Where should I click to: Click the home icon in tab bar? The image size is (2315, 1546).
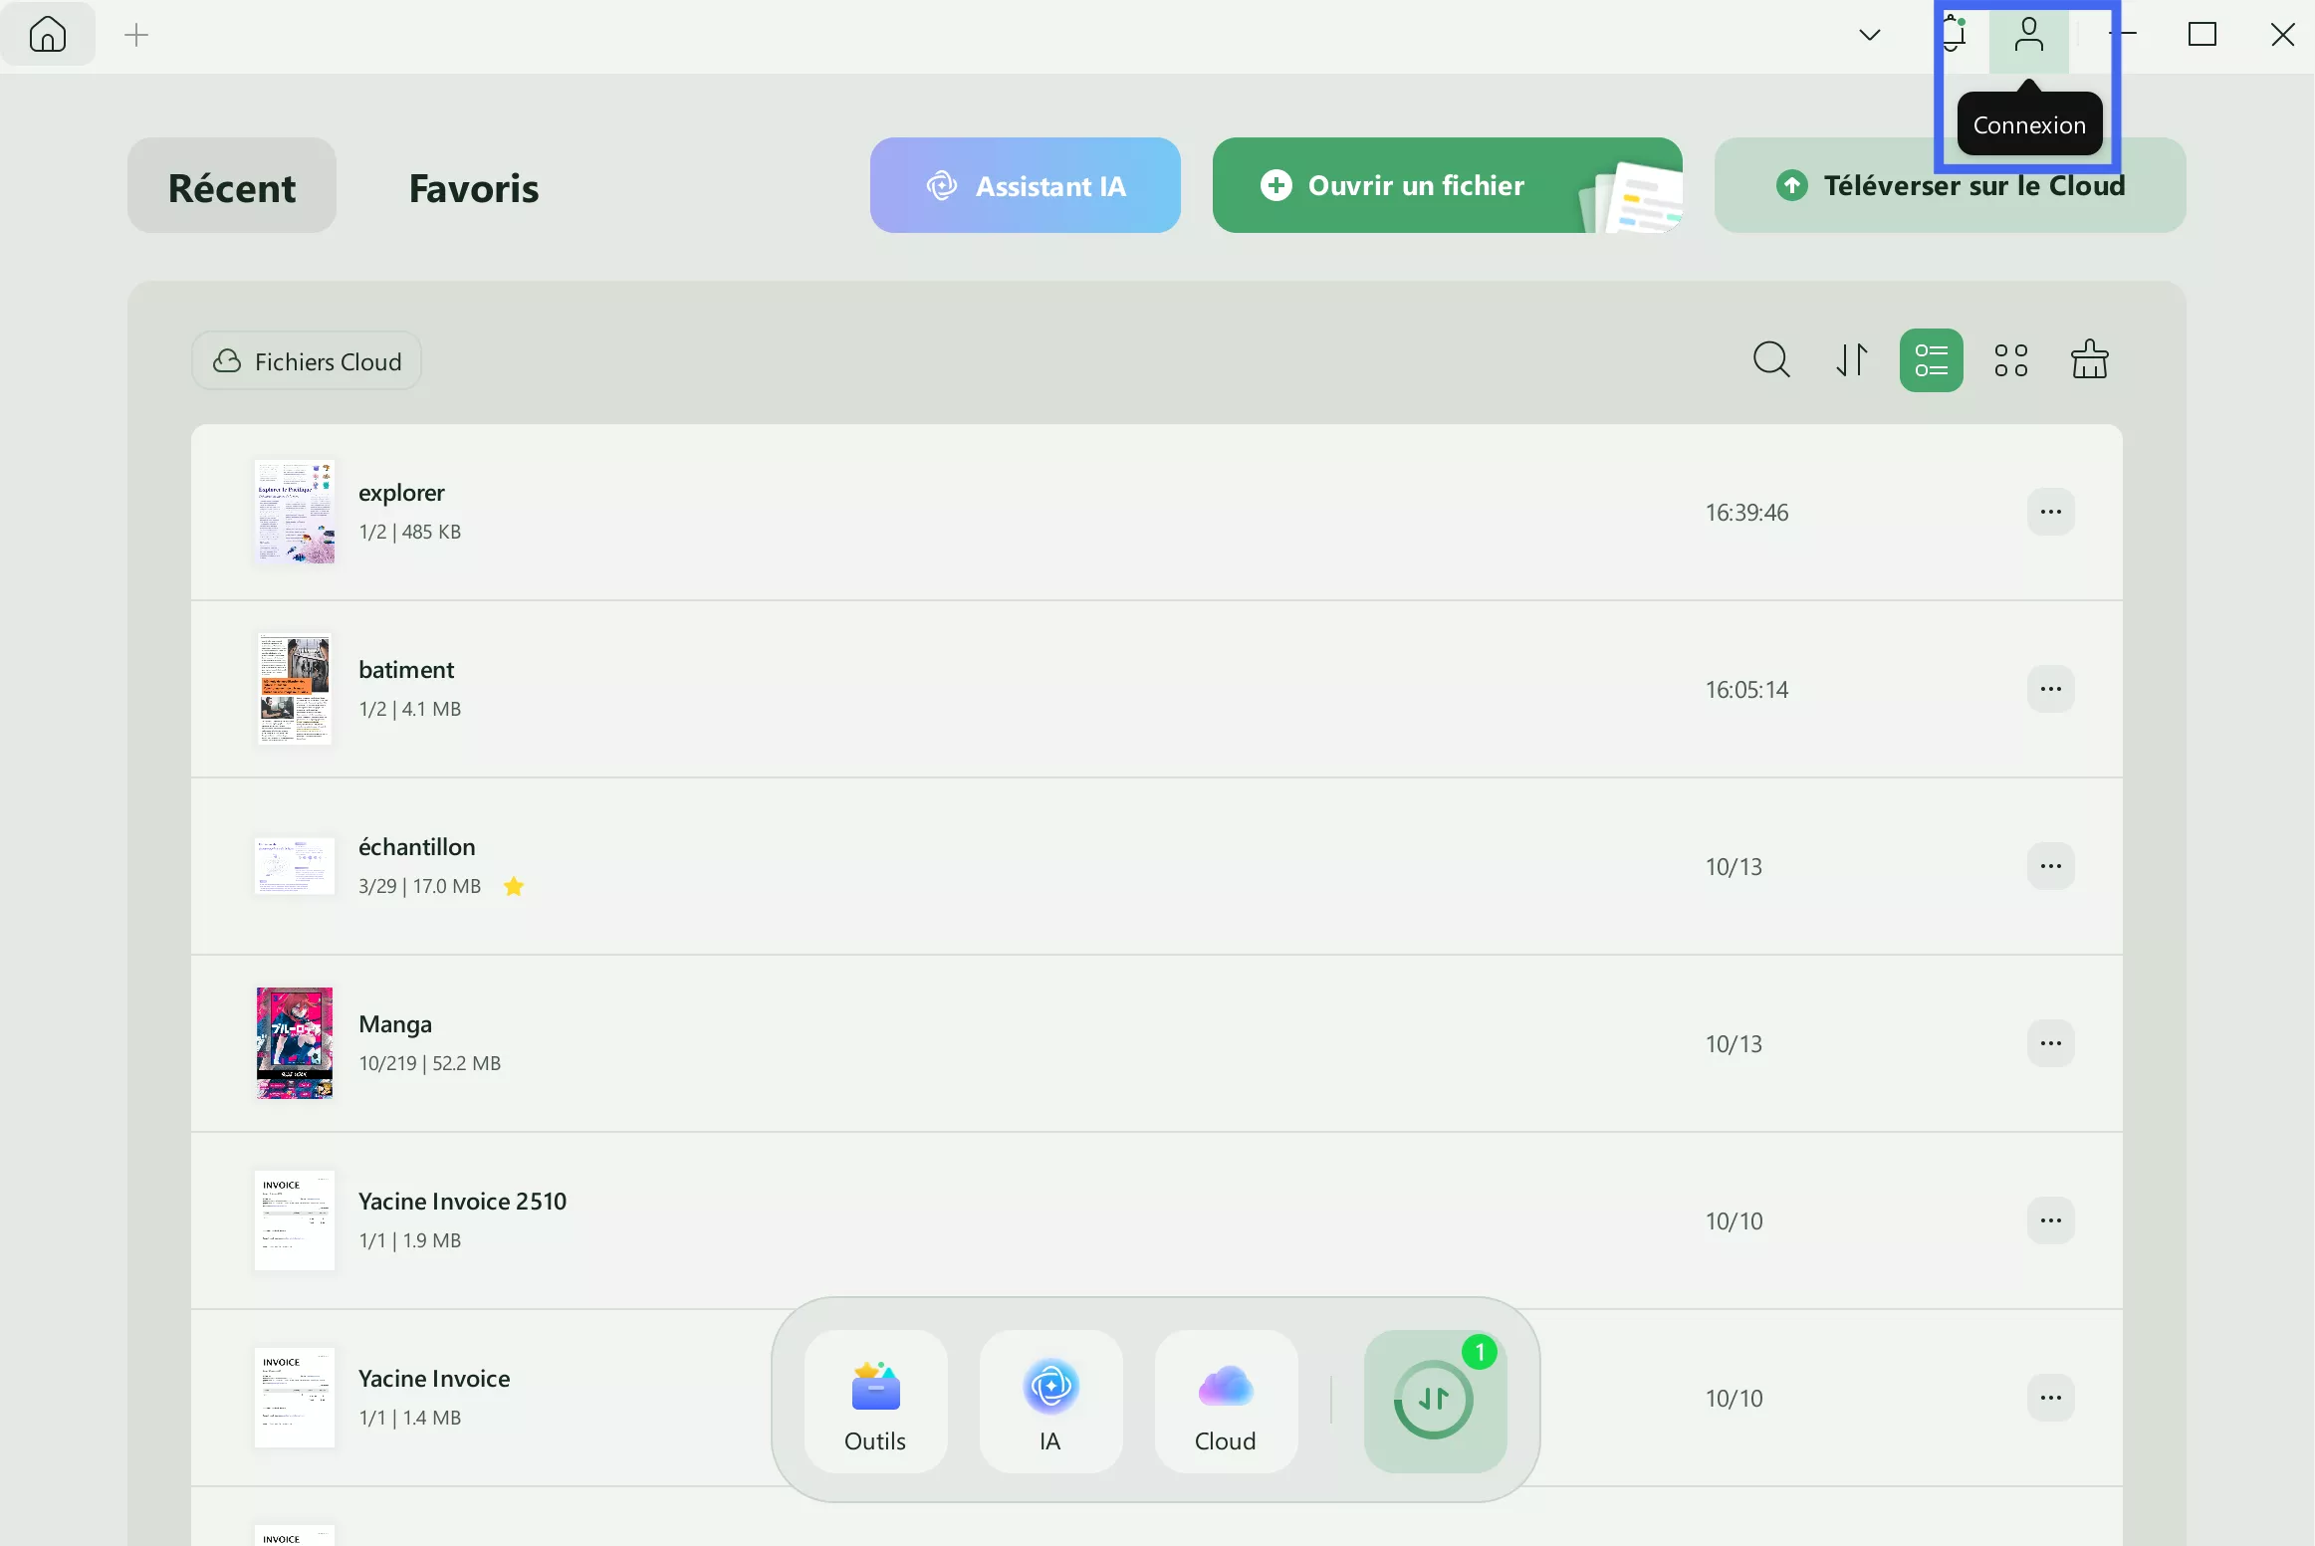coord(47,35)
